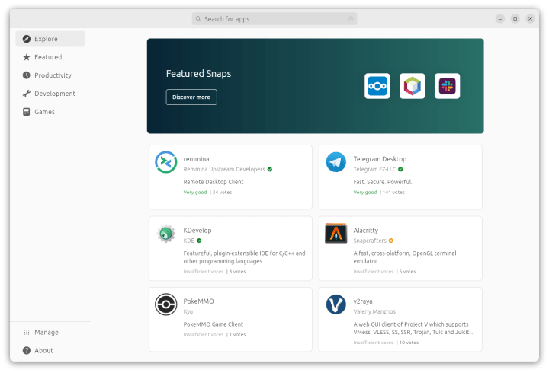Click the KDevelop gear icon
Image resolution: width=549 pixels, height=373 pixels.
pyautogui.click(x=166, y=234)
